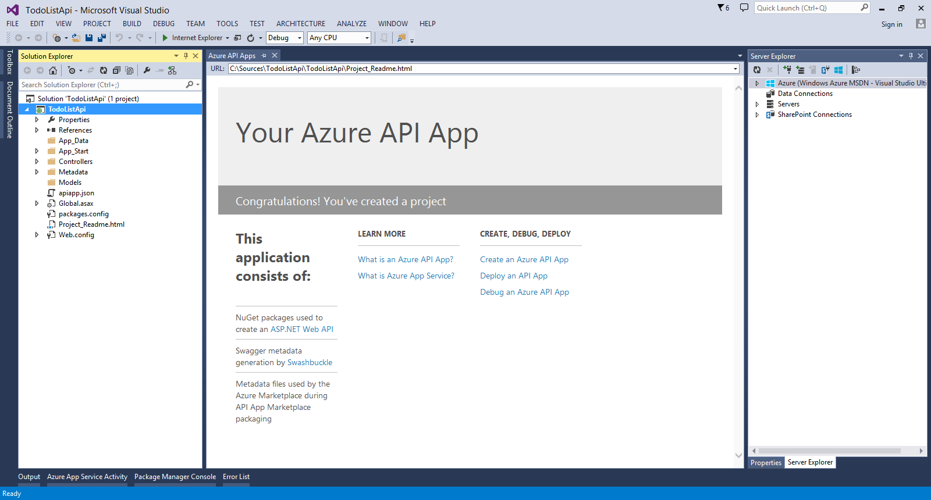The image size is (931, 500).
Task: Follow the 'Create an Azure API App' link
Action: 524,259
